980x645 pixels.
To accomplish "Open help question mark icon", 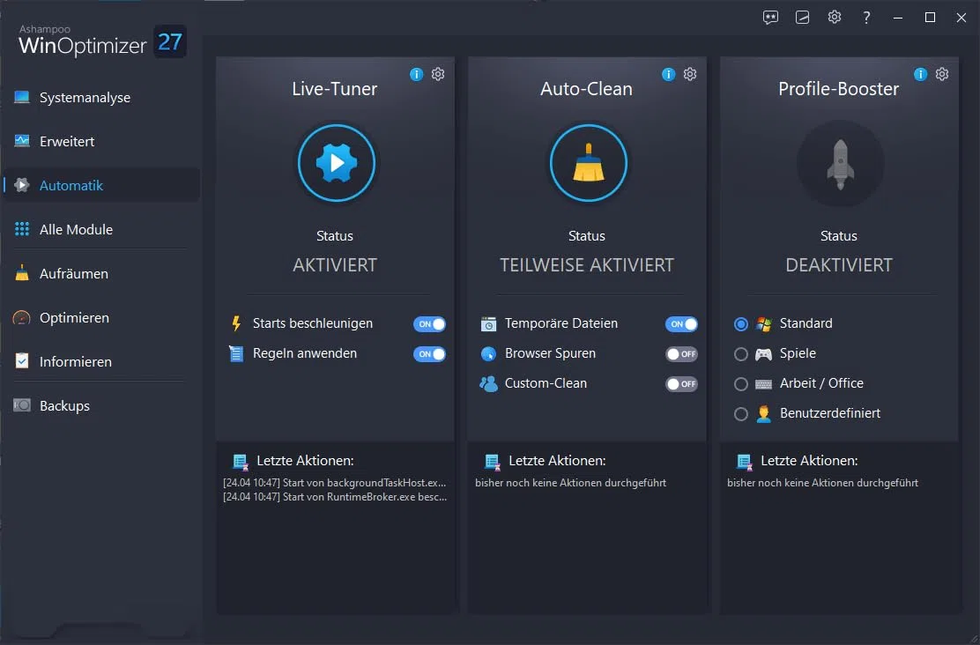I will tap(866, 18).
